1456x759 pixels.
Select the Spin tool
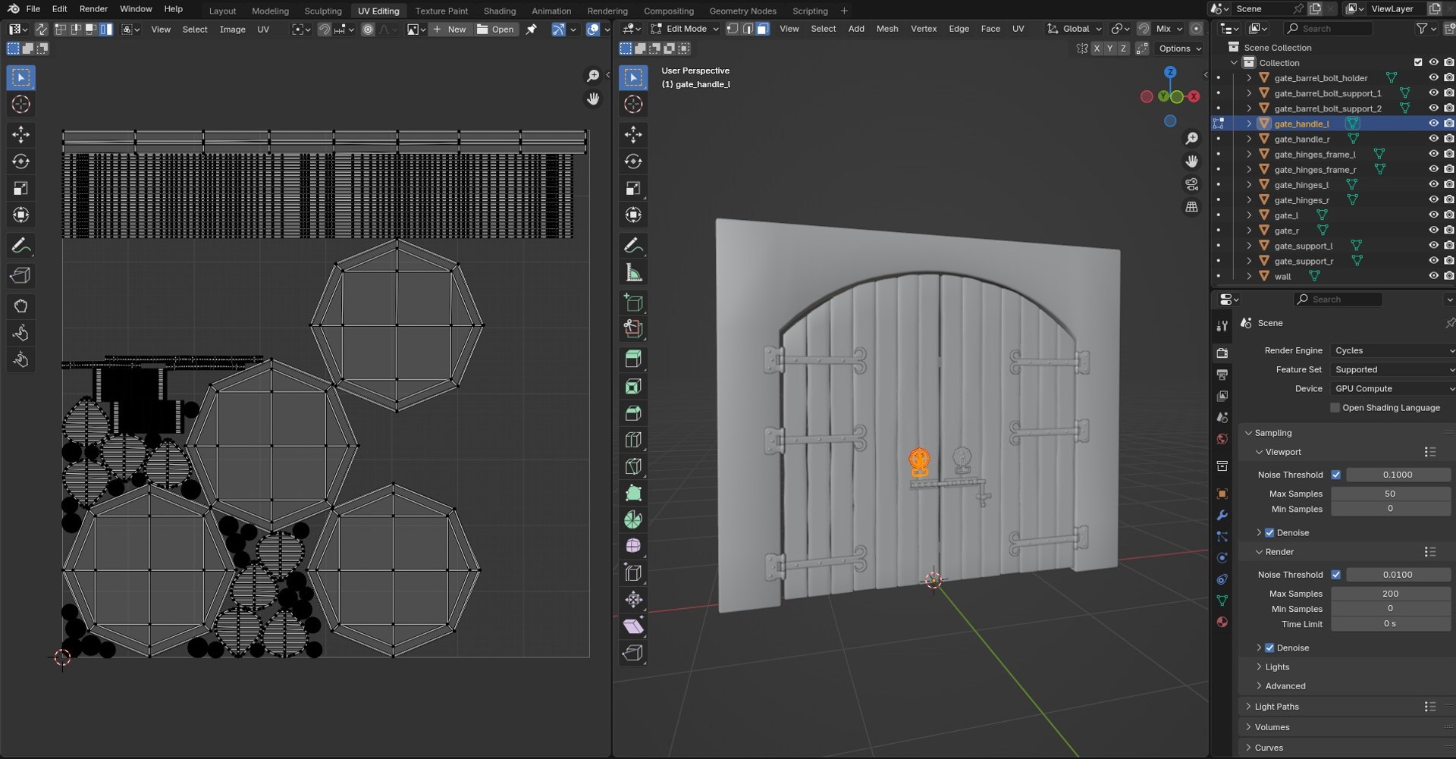(633, 519)
